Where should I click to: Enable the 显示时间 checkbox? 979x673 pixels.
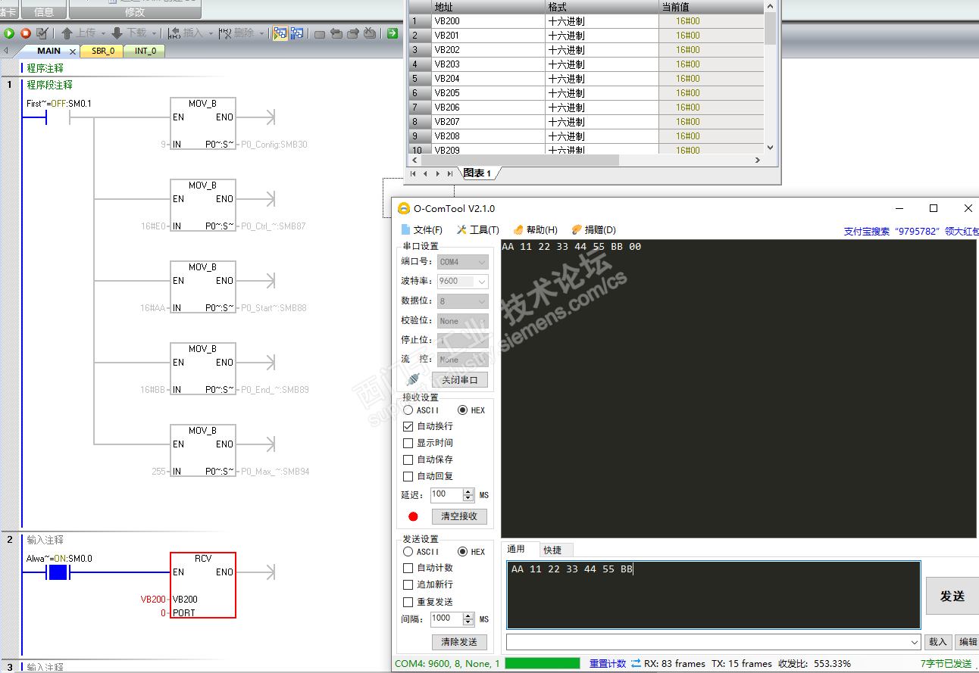(408, 444)
